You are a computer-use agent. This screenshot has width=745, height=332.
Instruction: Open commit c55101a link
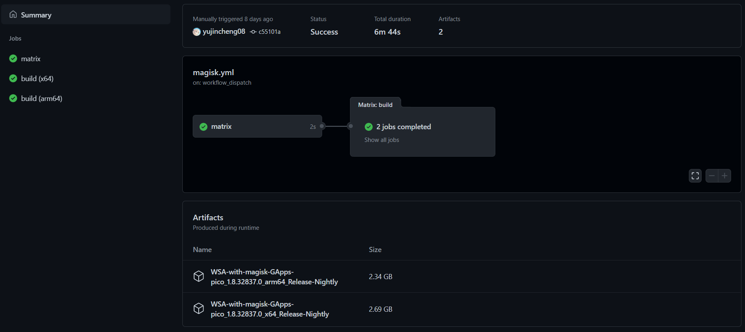click(x=270, y=32)
